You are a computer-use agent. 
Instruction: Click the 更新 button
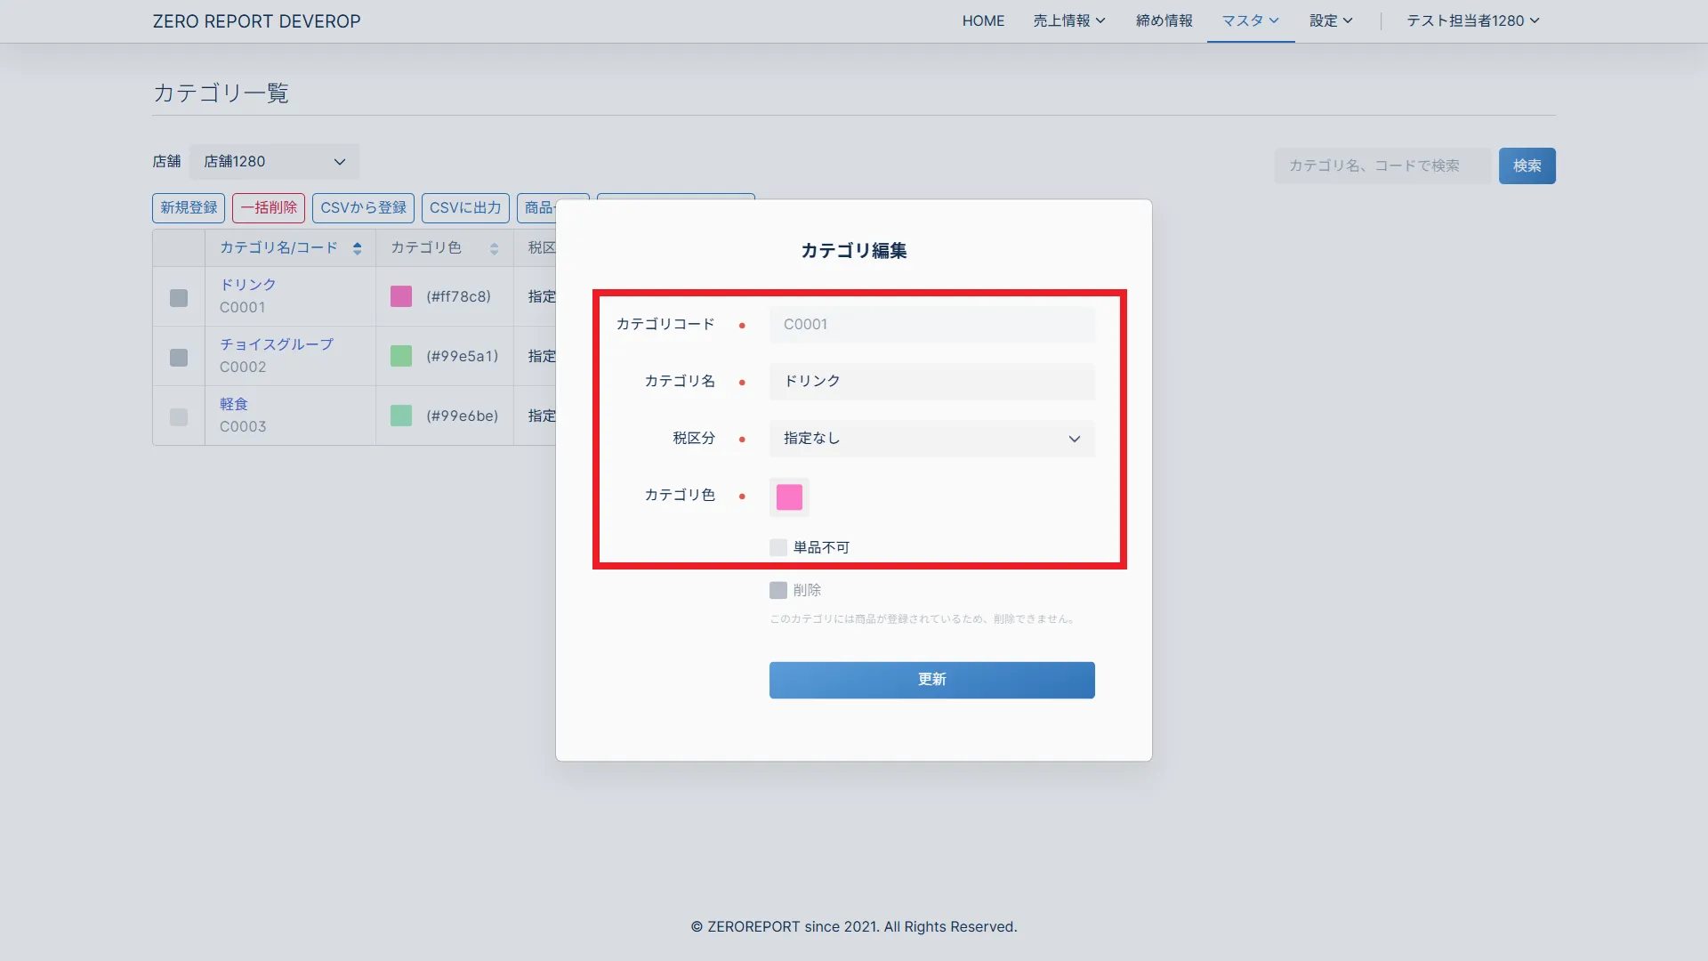[x=931, y=680]
